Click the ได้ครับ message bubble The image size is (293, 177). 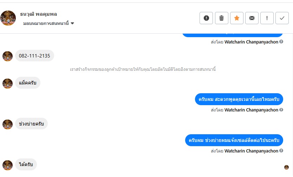(26, 165)
